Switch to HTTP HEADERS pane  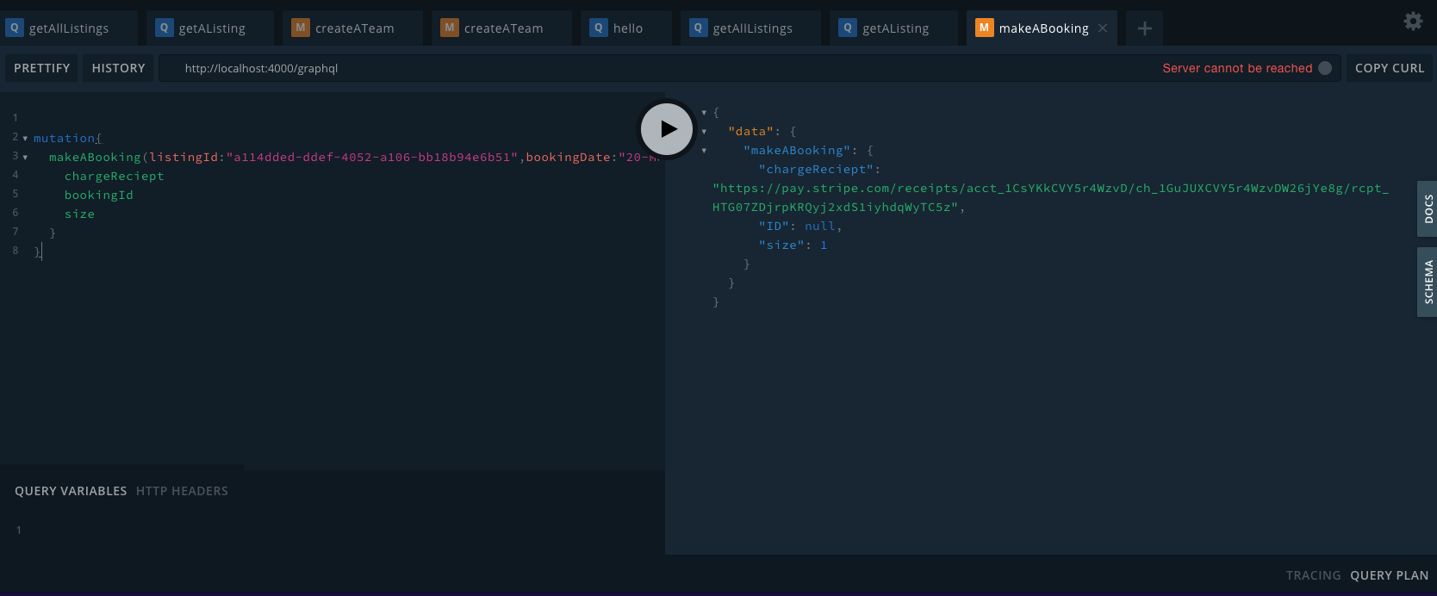tap(182, 491)
